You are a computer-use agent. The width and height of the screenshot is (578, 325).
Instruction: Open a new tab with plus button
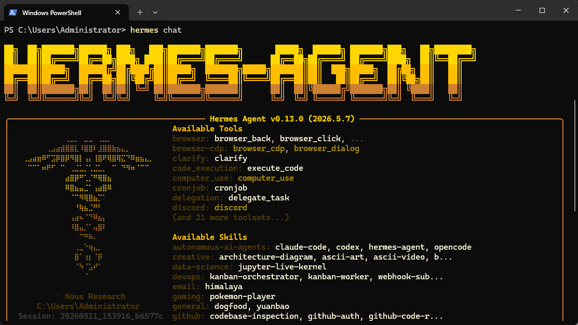[x=140, y=12]
